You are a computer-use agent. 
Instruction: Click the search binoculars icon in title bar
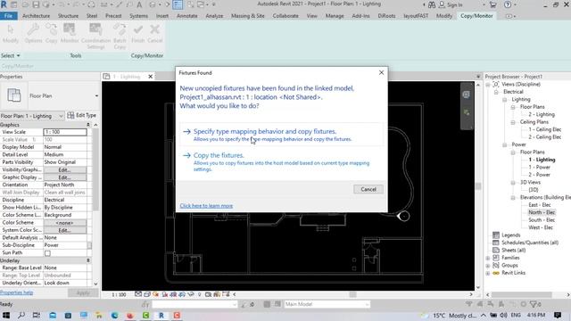pos(432,4)
